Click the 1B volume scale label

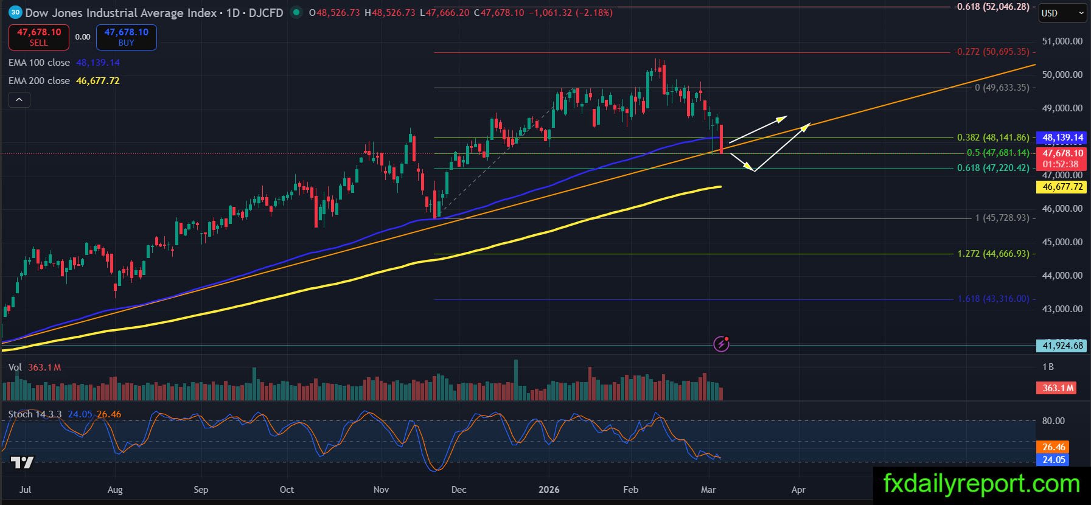(x=1048, y=367)
